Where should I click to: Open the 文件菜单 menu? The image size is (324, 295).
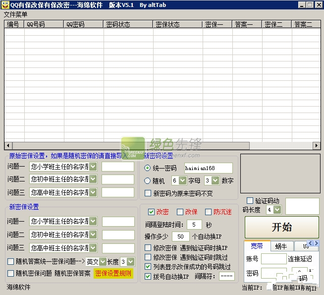tap(15, 14)
